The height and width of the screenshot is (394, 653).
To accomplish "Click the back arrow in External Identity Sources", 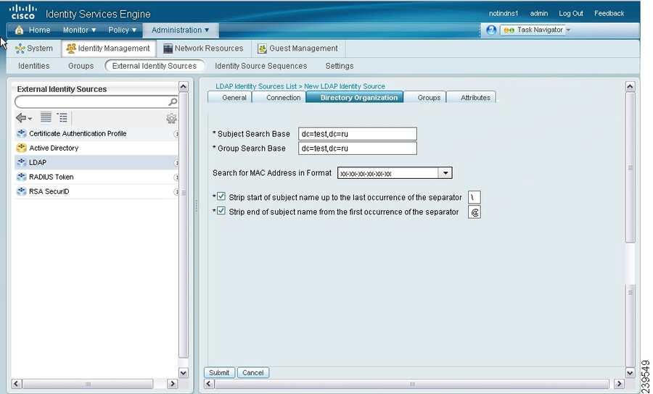I will click(22, 118).
